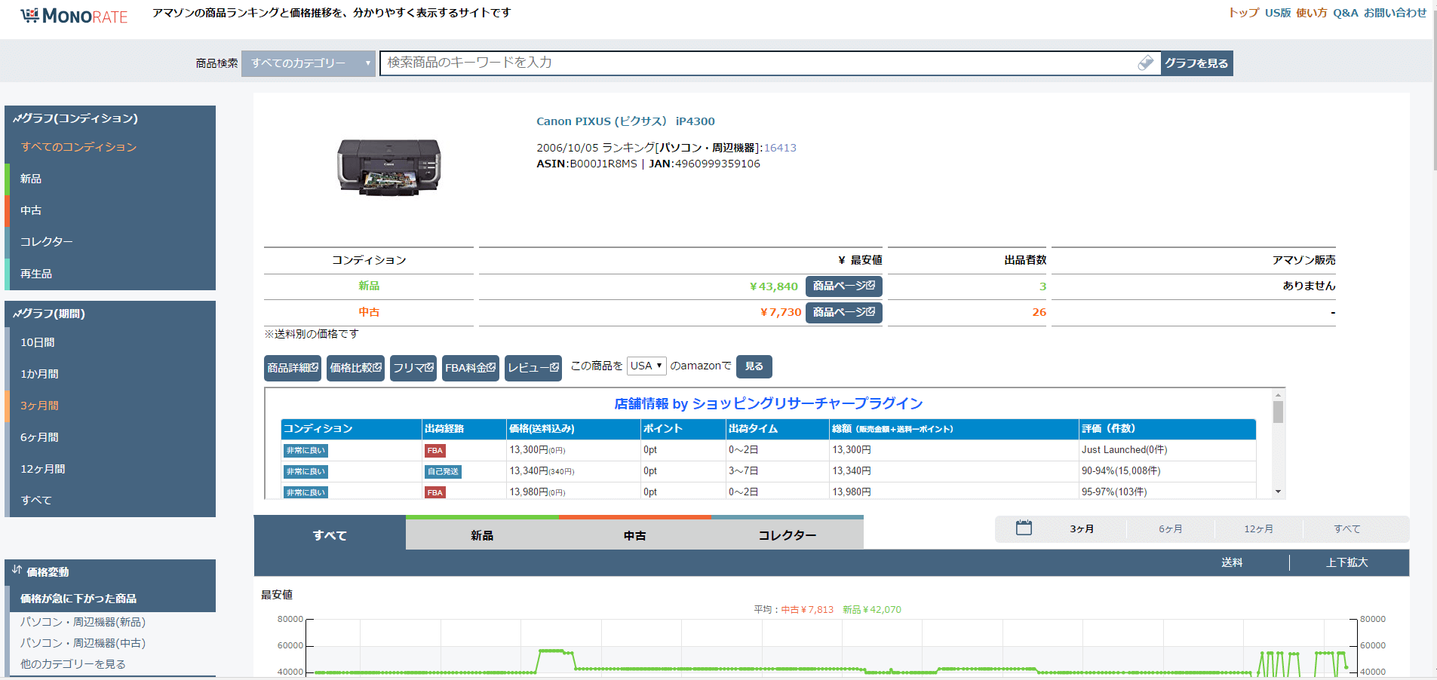
Task: Click the 価格比較 button
Action: pos(355,368)
